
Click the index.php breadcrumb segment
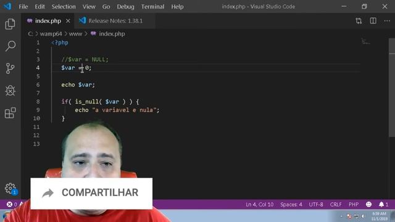pos(108,34)
